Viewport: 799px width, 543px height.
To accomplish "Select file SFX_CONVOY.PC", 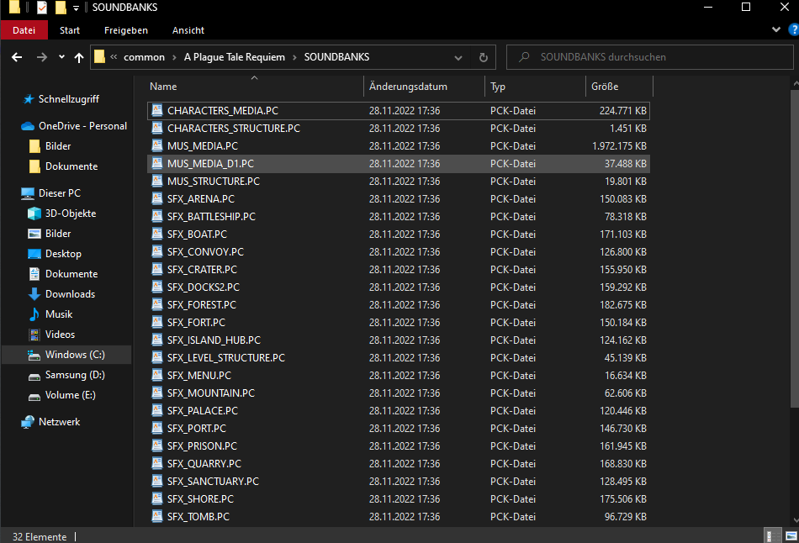I will 399,251.
